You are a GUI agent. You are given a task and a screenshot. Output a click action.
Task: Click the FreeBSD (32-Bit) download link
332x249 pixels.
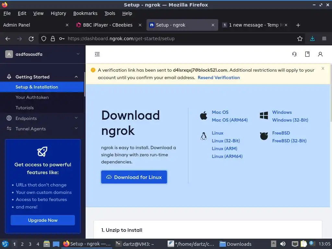[x=289, y=141]
